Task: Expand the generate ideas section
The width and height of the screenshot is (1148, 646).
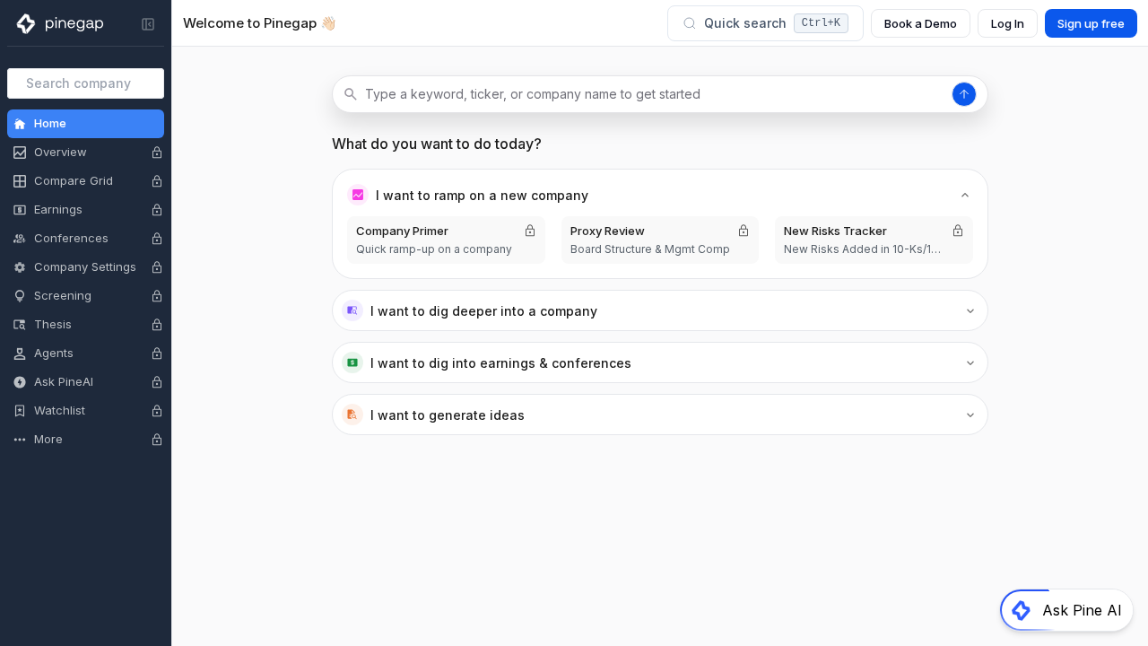Action: click(970, 415)
